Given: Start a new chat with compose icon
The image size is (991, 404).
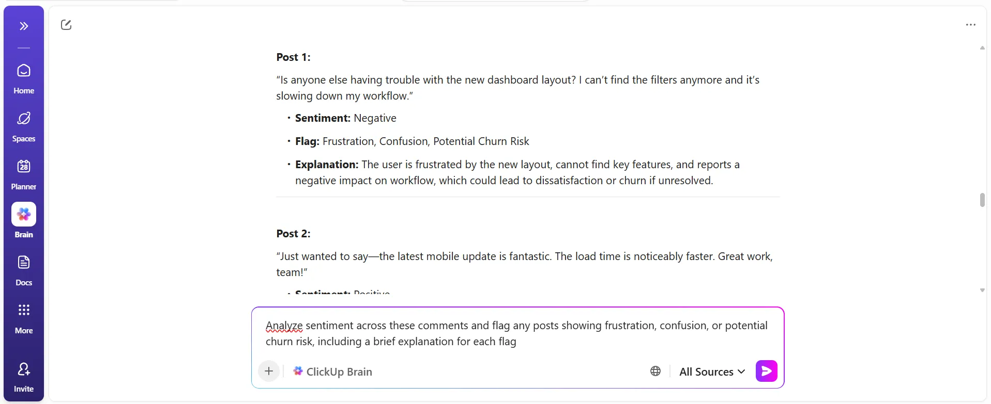Looking at the screenshot, I should (66, 25).
